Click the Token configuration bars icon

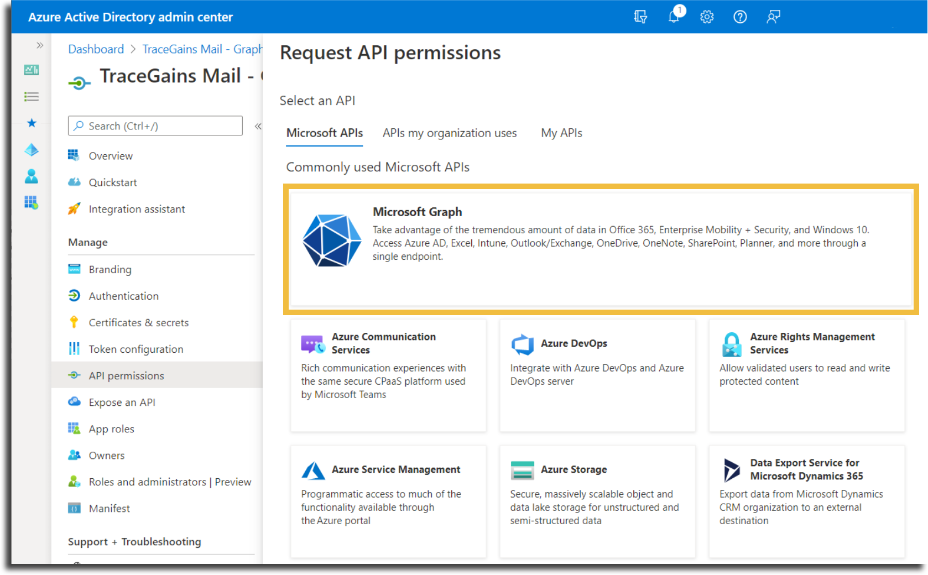click(x=74, y=349)
